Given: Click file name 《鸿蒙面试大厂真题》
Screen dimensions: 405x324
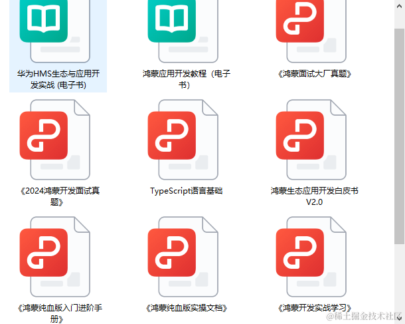Looking at the screenshot, I should [315, 74].
